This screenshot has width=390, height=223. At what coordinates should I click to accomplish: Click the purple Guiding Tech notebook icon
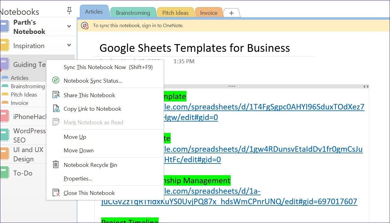pyautogui.click(x=4, y=64)
